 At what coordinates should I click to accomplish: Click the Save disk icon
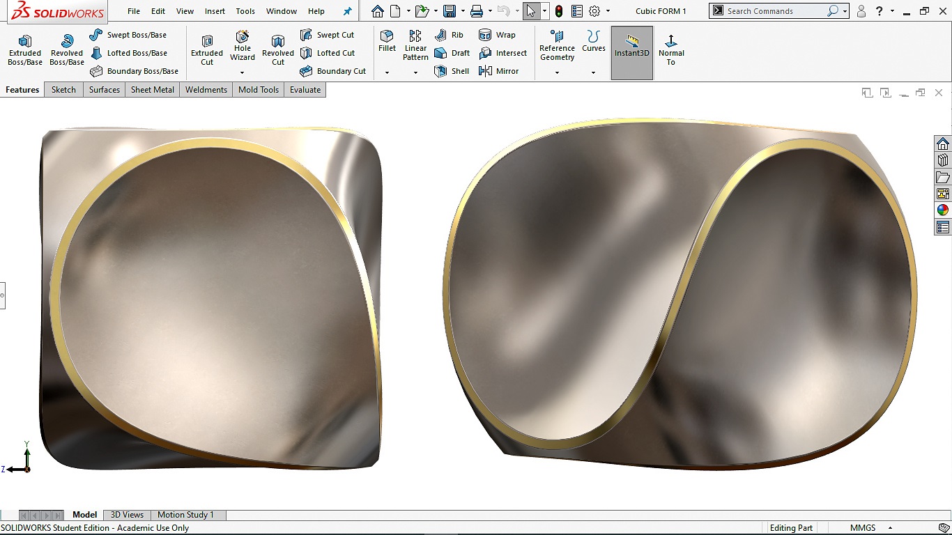pyautogui.click(x=450, y=11)
